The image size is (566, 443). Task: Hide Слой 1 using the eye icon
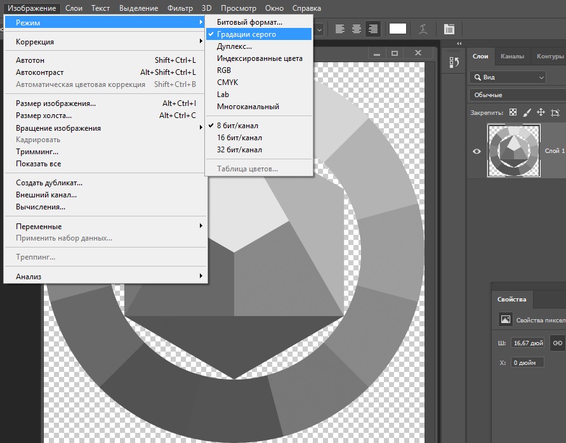477,151
